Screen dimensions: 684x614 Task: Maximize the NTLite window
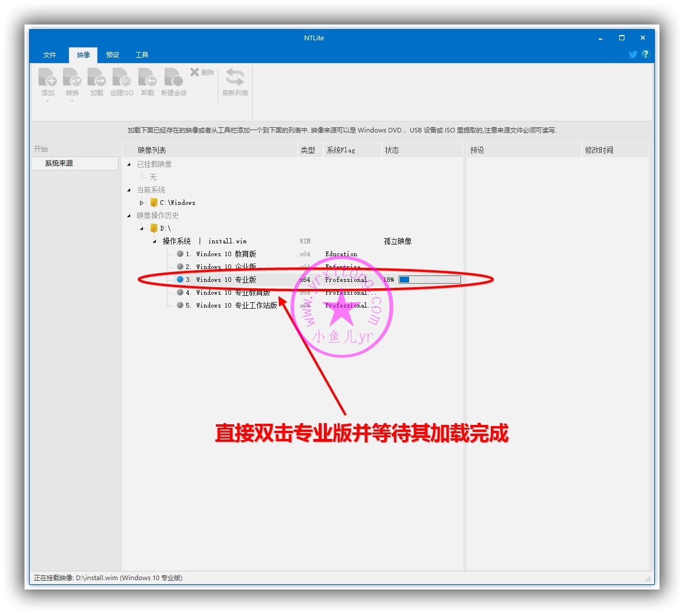coord(622,38)
